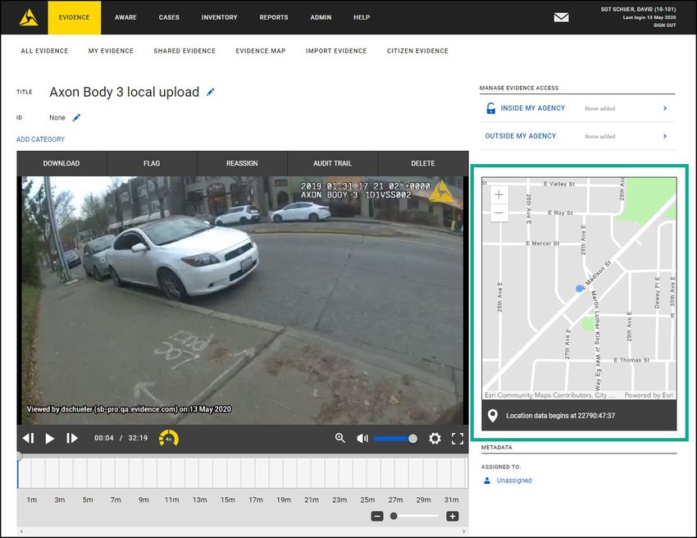The width and height of the screenshot is (697, 538).
Task: Open the Import Evidence subtab
Action: click(x=336, y=51)
